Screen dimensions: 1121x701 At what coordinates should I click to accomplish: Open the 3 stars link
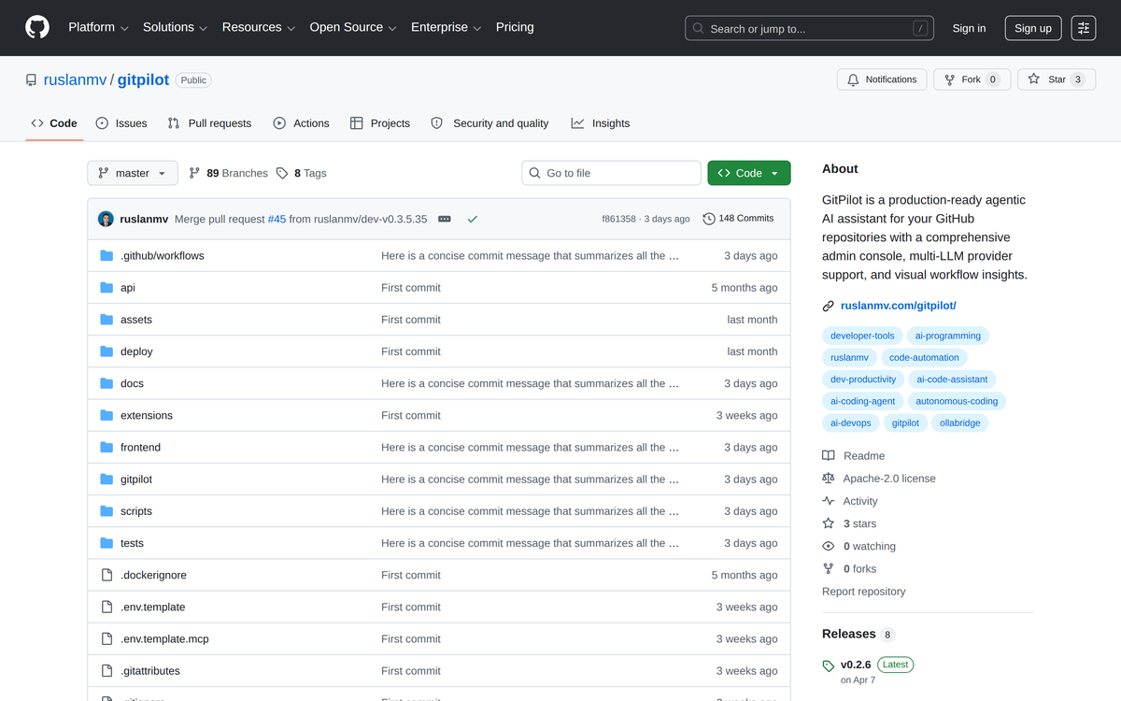coord(859,523)
